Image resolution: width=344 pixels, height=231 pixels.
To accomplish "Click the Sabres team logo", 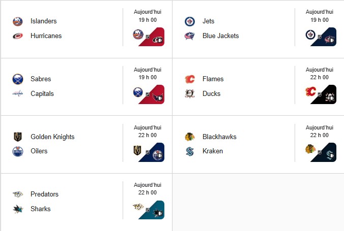I will (18, 79).
